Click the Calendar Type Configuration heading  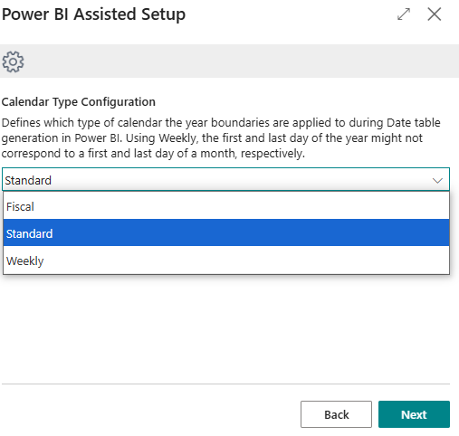[x=79, y=102]
